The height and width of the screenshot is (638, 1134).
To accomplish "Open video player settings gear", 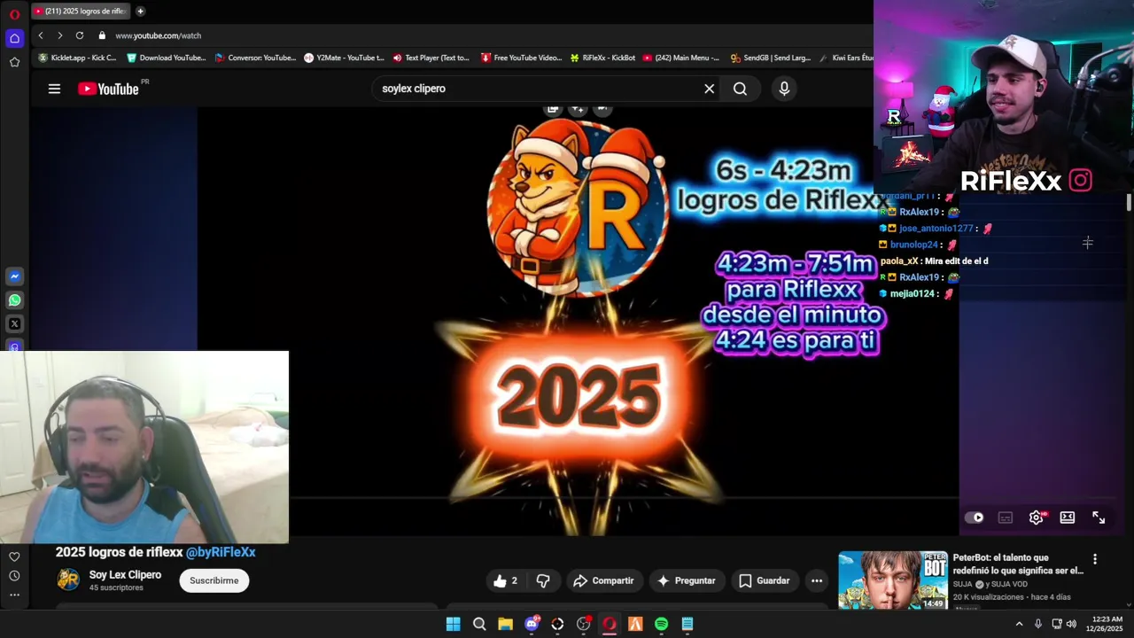I will point(1037,517).
